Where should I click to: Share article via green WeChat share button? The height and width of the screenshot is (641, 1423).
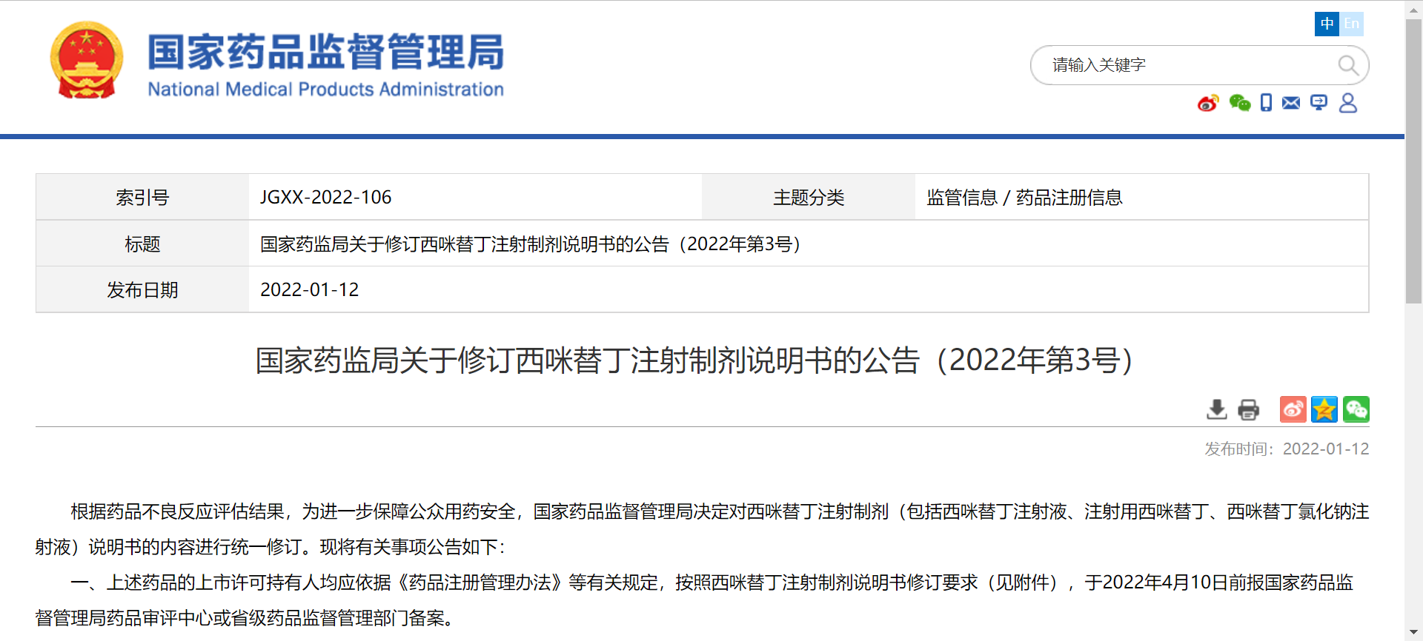pos(1356,409)
